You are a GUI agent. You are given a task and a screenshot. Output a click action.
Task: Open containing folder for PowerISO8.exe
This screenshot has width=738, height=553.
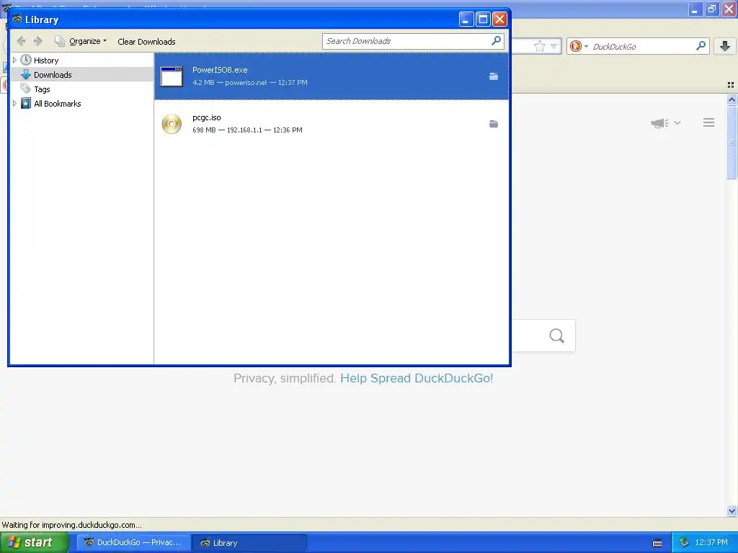point(493,76)
